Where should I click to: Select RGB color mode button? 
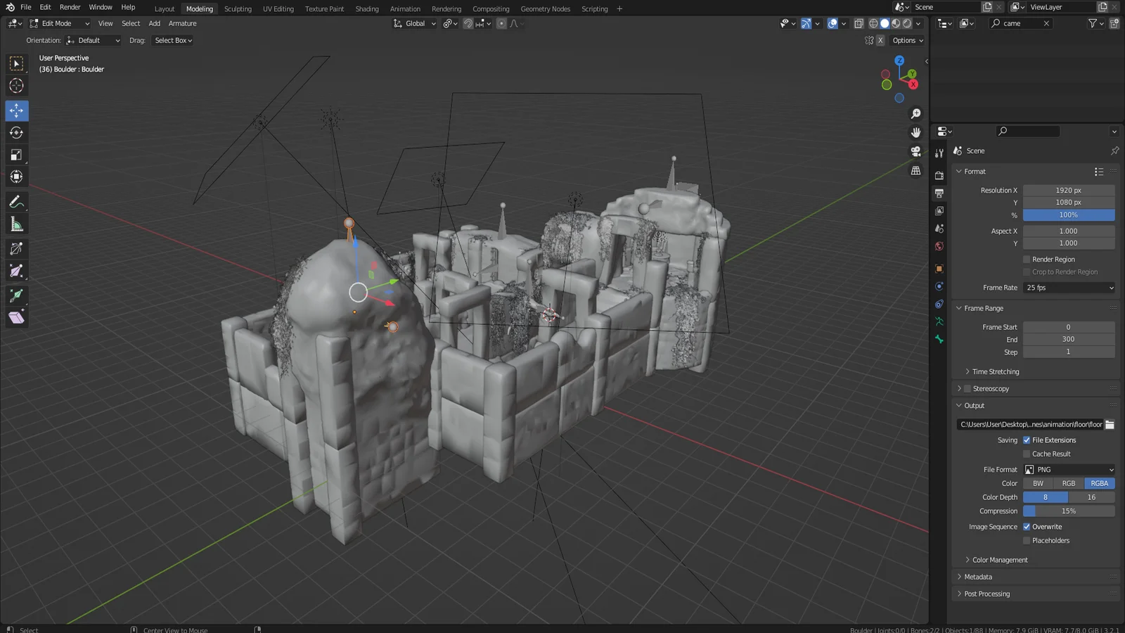click(x=1069, y=483)
